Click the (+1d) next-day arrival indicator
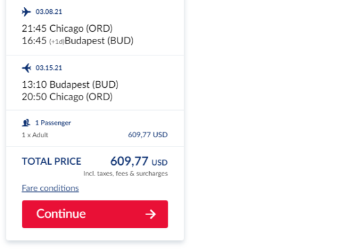Viewport: 363px width, 252px height. pos(57,42)
